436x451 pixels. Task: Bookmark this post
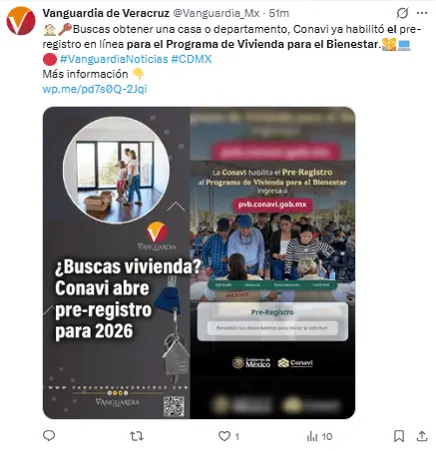coord(399,436)
